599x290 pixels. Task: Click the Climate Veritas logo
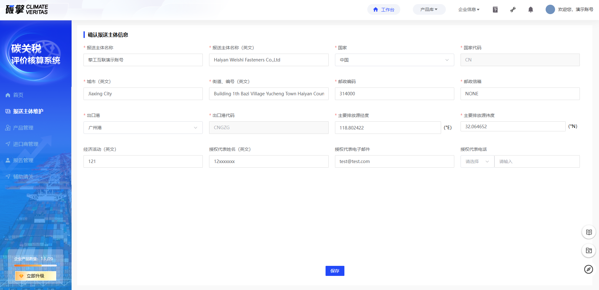27,9
